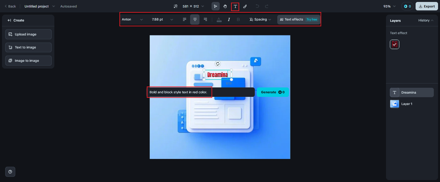Click the Dreamina text on canvas
Screen dimensions: 440x182
(218, 75)
